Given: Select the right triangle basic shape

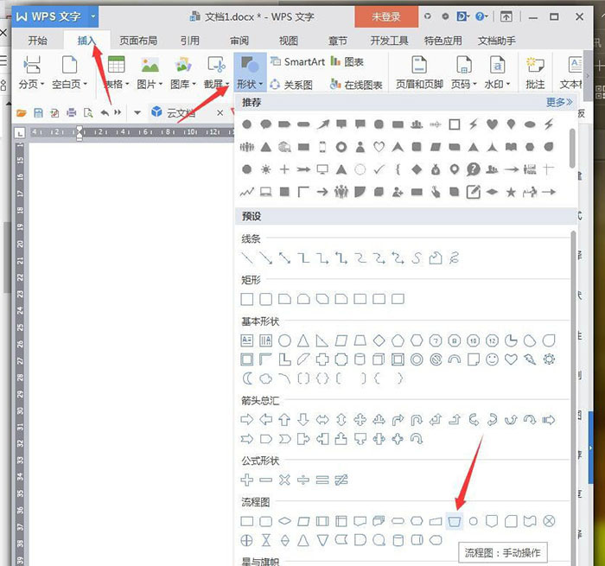Looking at the screenshot, I should (322, 340).
